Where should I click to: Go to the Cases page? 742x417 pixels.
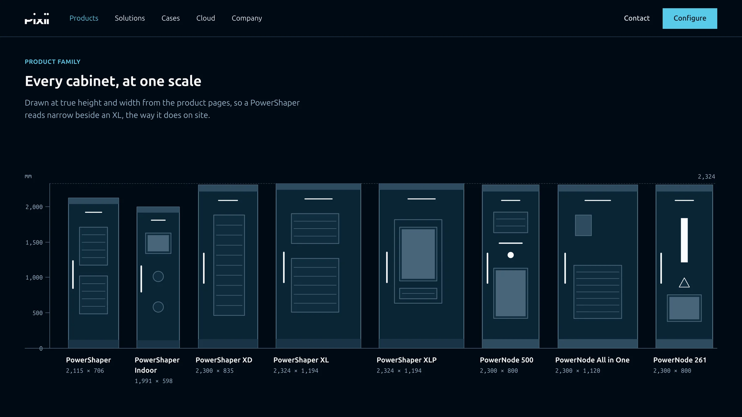coord(171,18)
